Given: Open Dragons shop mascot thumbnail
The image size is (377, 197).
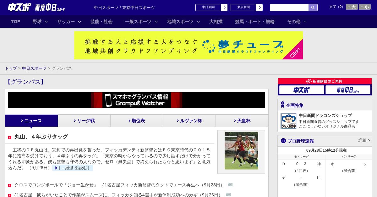Looking at the screenshot, I should [289, 121].
